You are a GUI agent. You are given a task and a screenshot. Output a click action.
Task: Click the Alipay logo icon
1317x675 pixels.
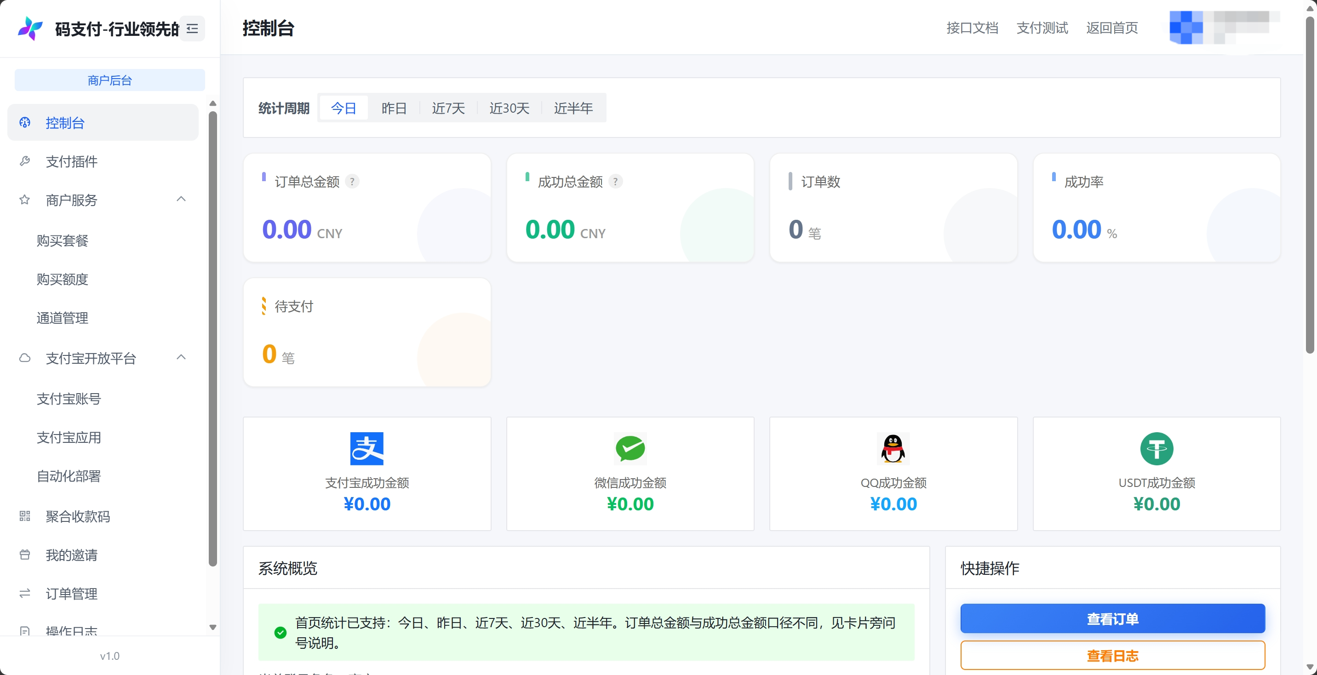366,448
